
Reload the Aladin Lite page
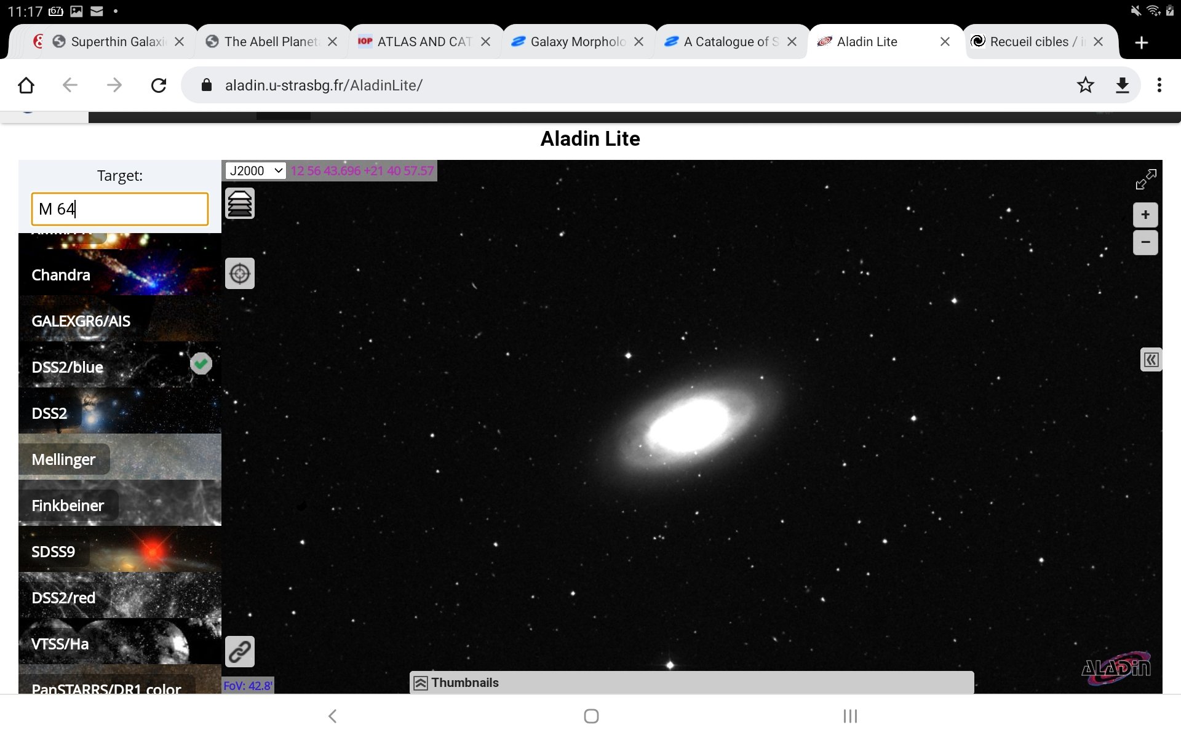tap(159, 85)
